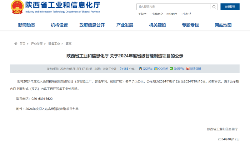250x141 pixels.
Task: Click the 工业信息化 keyword link
Action: point(157,14)
